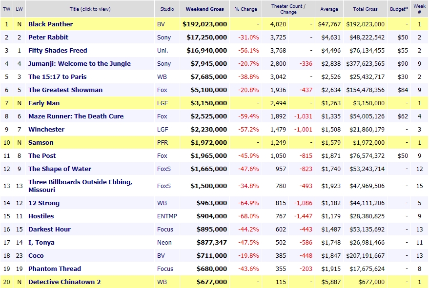The height and width of the screenshot is (288, 429).
Task: Select the $207,191,667 total gross value
Action: 365,255
